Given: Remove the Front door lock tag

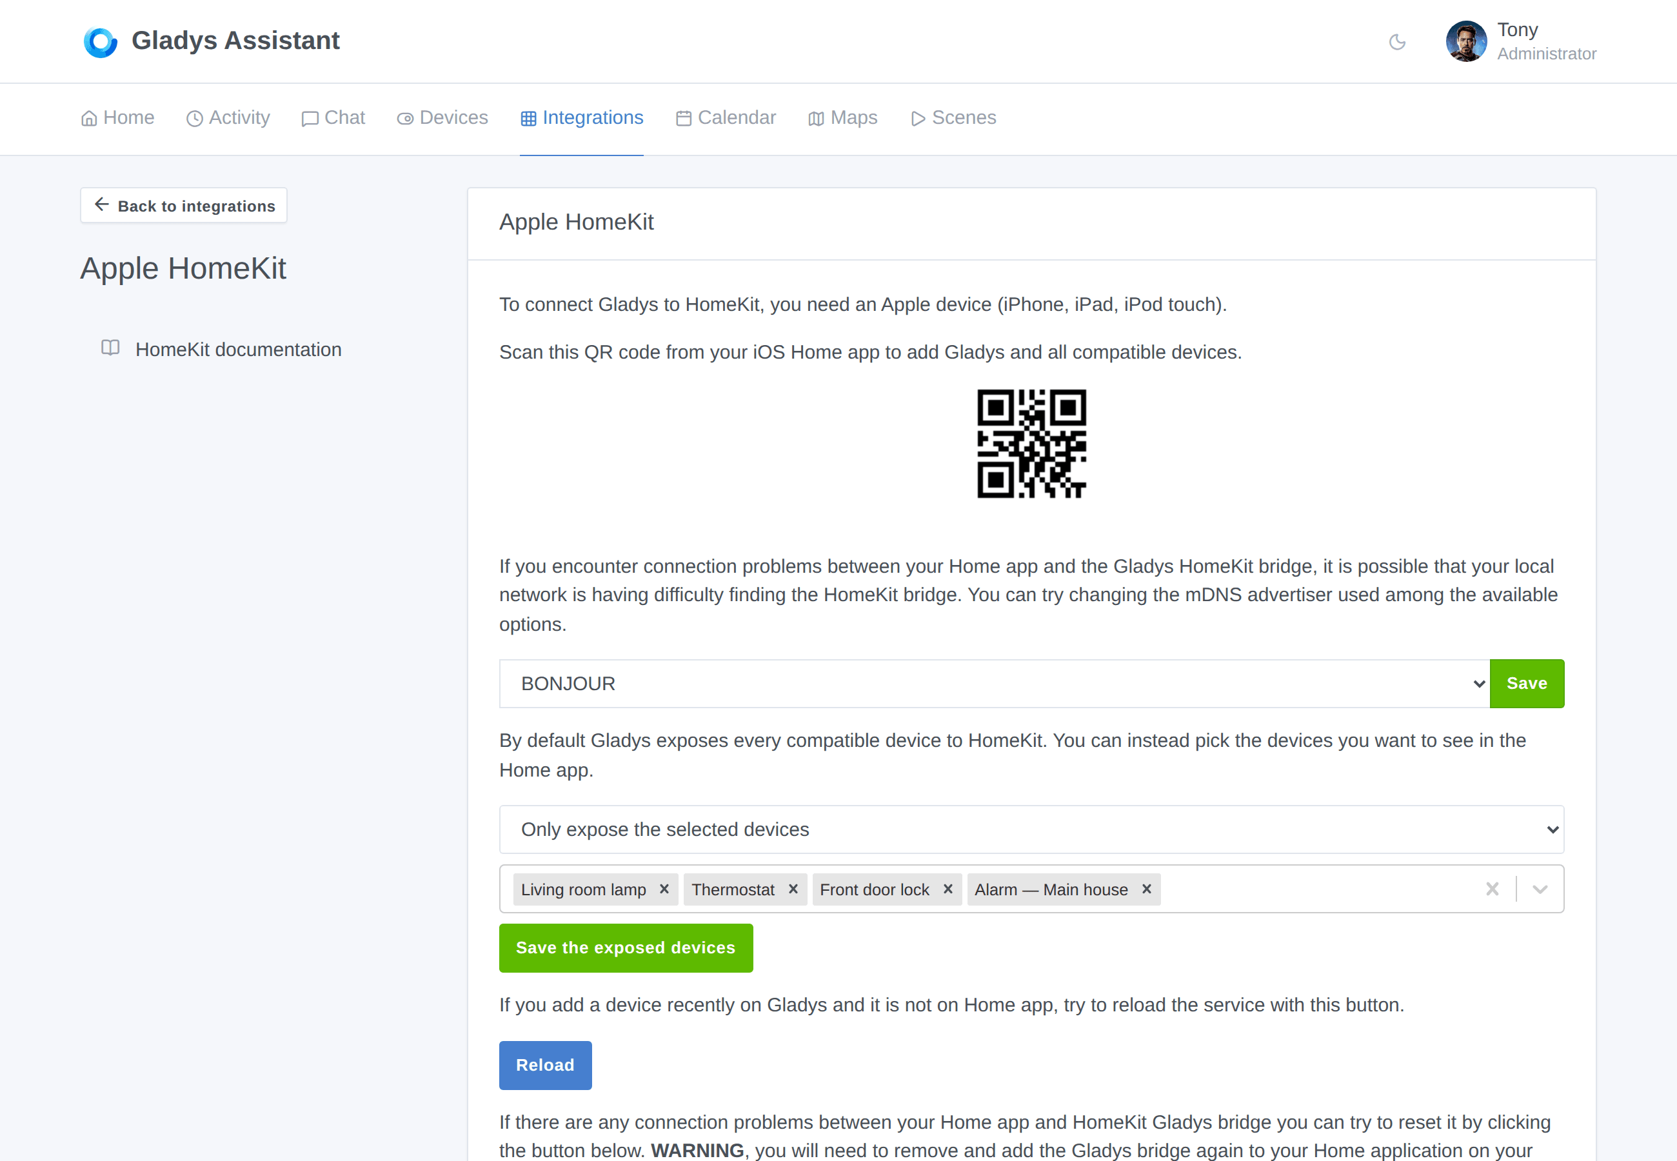Looking at the screenshot, I should (948, 889).
